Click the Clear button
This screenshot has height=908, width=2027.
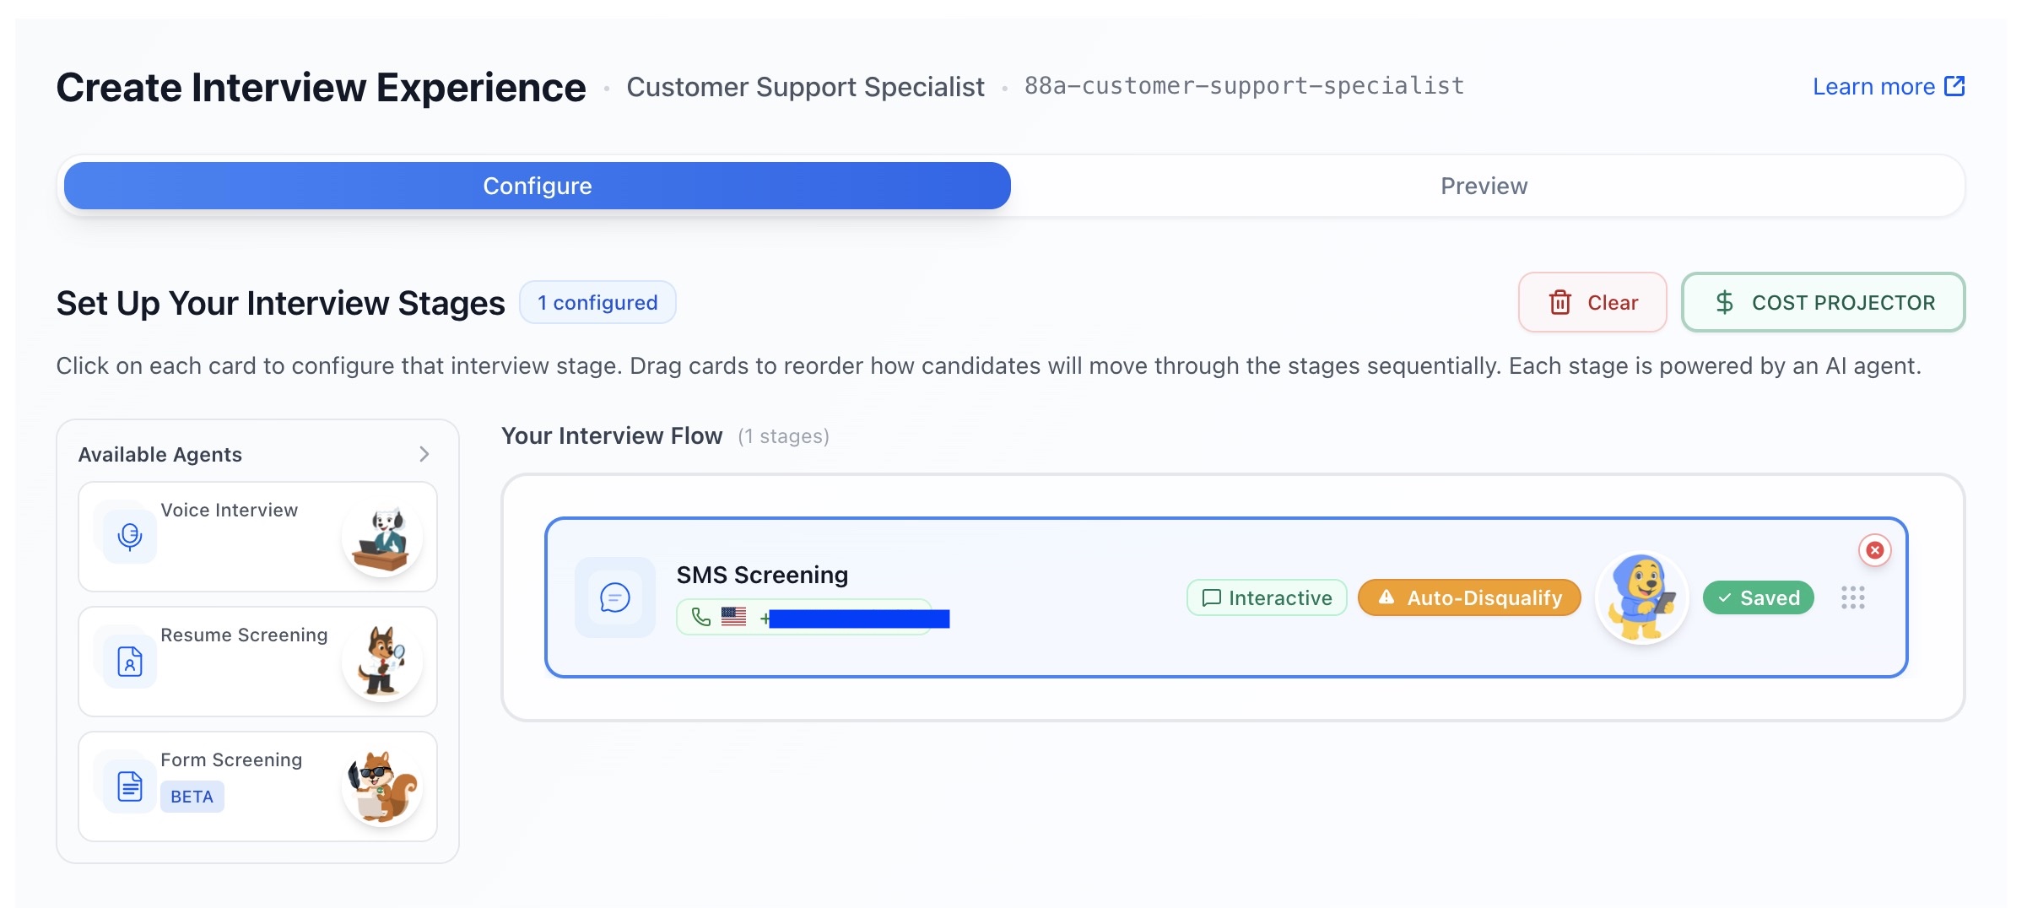pyautogui.click(x=1592, y=302)
